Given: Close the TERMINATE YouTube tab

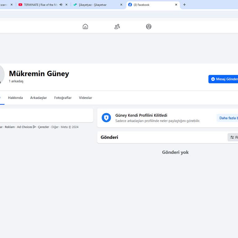Looking at the screenshot, I should (66, 5).
